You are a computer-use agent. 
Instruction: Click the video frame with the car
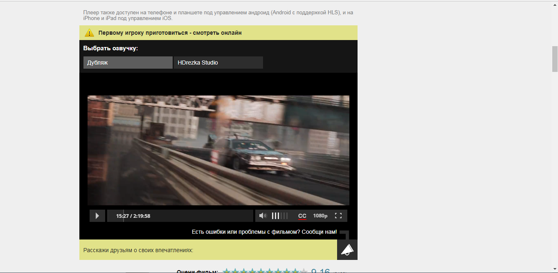pos(218,150)
